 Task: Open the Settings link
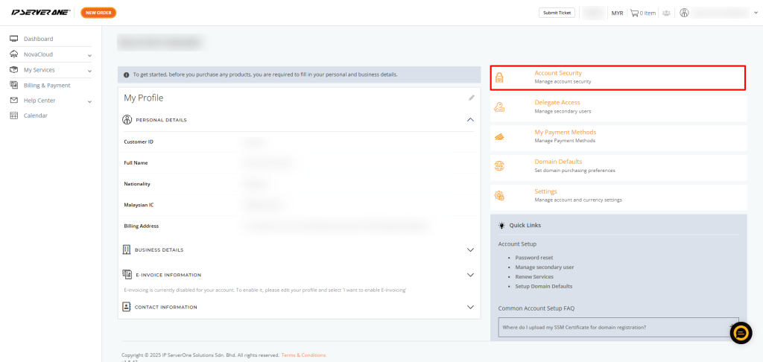[546, 191]
